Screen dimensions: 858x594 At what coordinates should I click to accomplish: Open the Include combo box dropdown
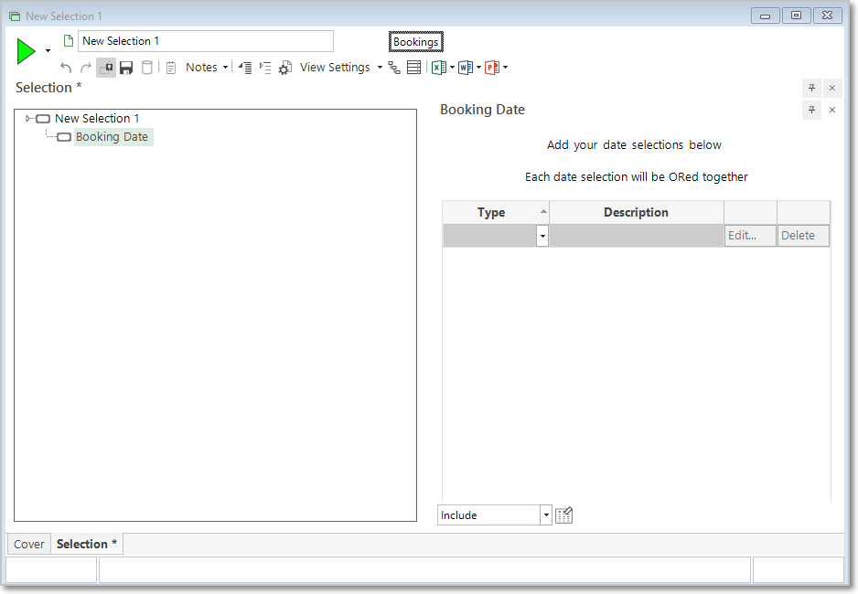click(x=545, y=514)
